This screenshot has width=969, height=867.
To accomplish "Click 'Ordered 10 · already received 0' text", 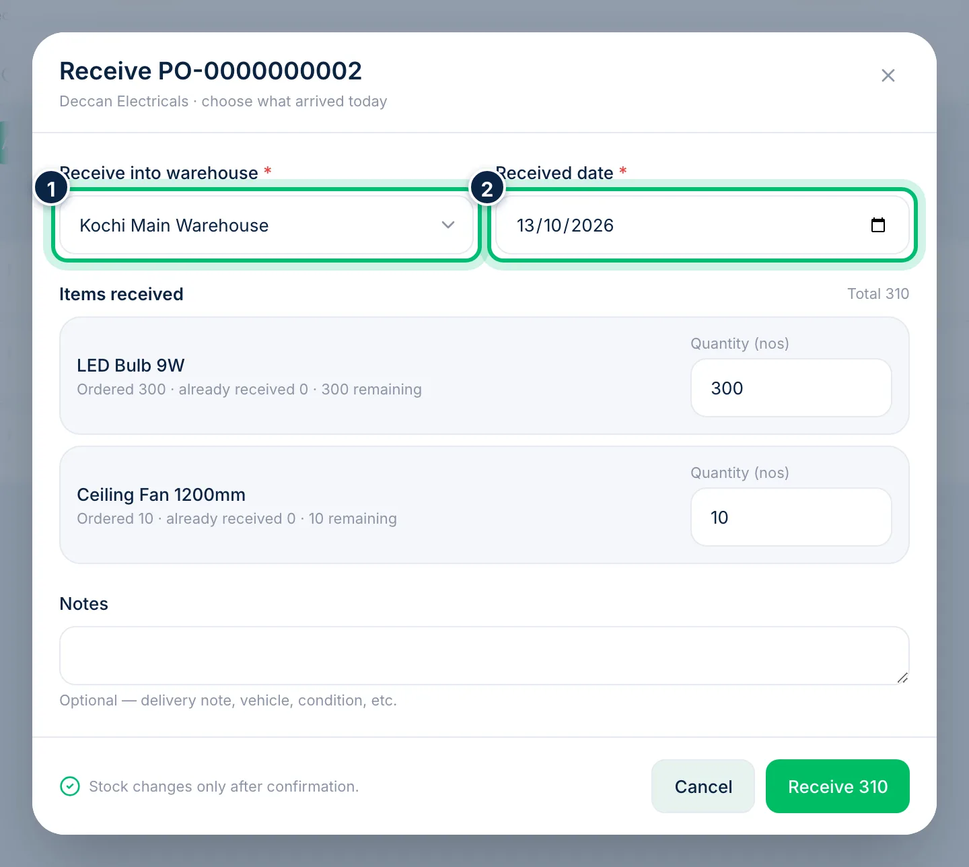I will point(186,518).
